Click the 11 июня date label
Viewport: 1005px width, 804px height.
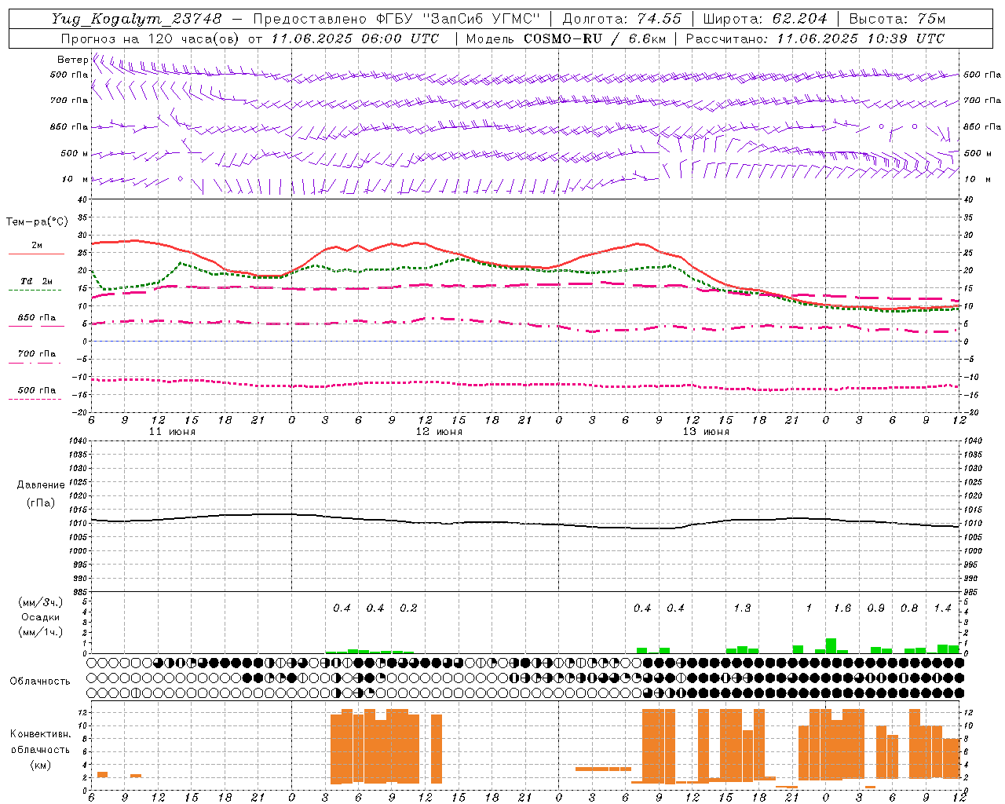172,432
